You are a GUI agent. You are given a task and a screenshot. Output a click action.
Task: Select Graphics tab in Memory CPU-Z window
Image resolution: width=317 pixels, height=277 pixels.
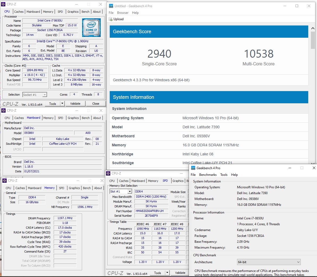coord(74,188)
